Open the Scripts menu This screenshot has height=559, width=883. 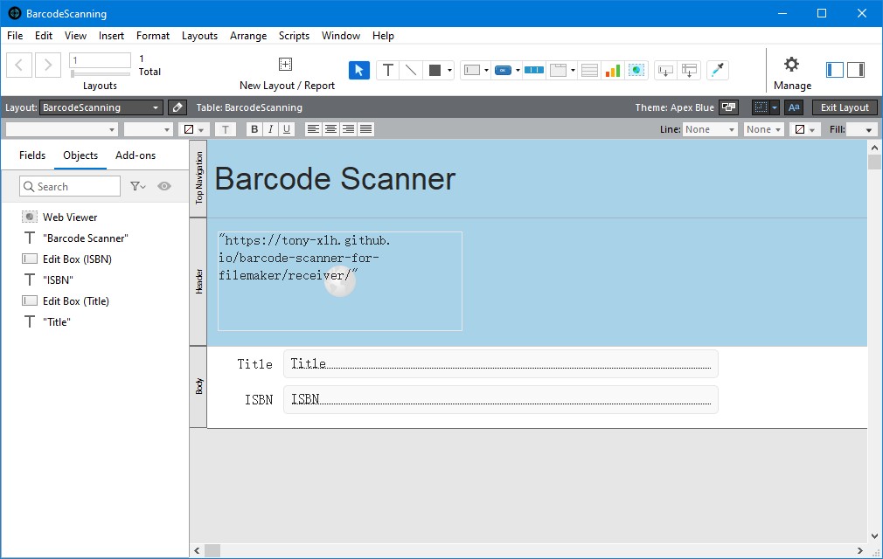(294, 36)
